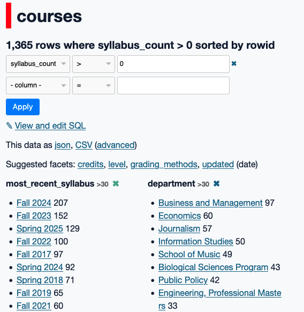
Task: Click the pencil icon beside View and edit SQL
Action: tap(9, 125)
